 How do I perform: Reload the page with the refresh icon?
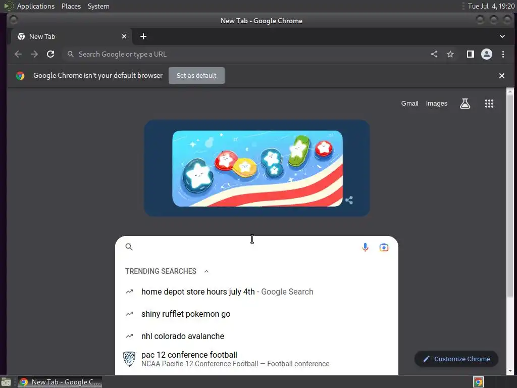pos(50,54)
